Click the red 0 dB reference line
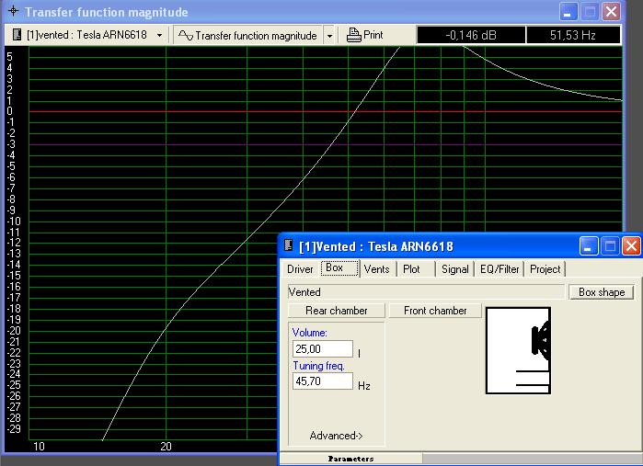643x466 pixels. click(326, 111)
